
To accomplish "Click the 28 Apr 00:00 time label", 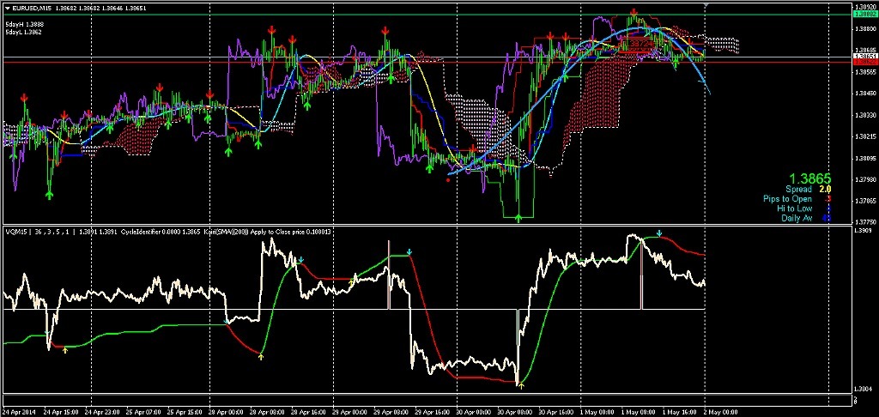I will coord(227,410).
